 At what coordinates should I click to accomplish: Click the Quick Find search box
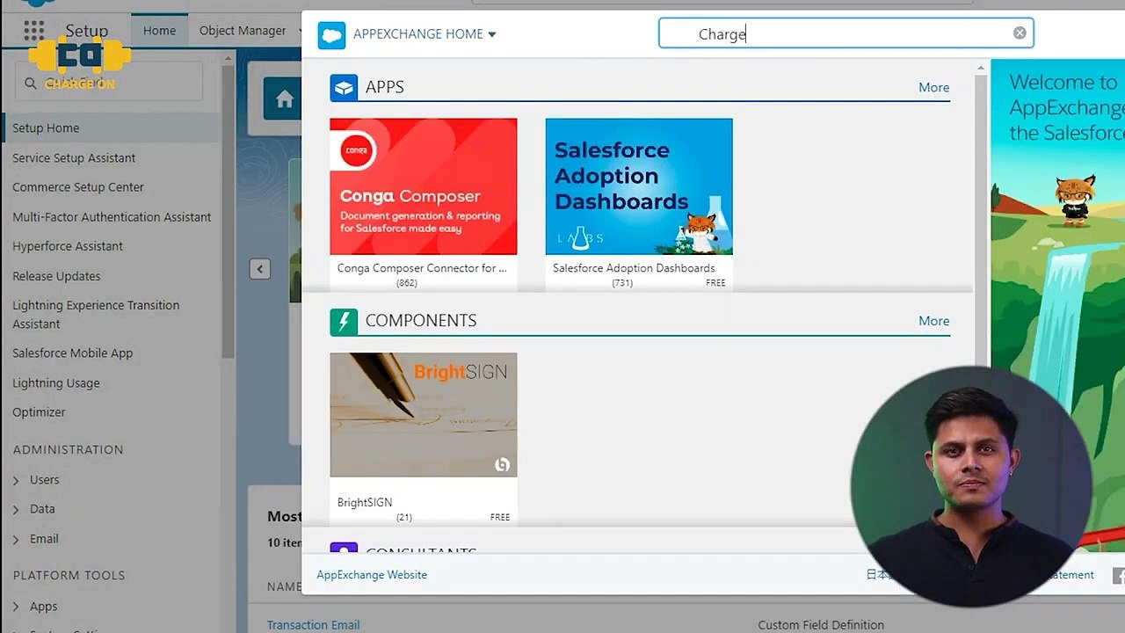click(x=109, y=84)
